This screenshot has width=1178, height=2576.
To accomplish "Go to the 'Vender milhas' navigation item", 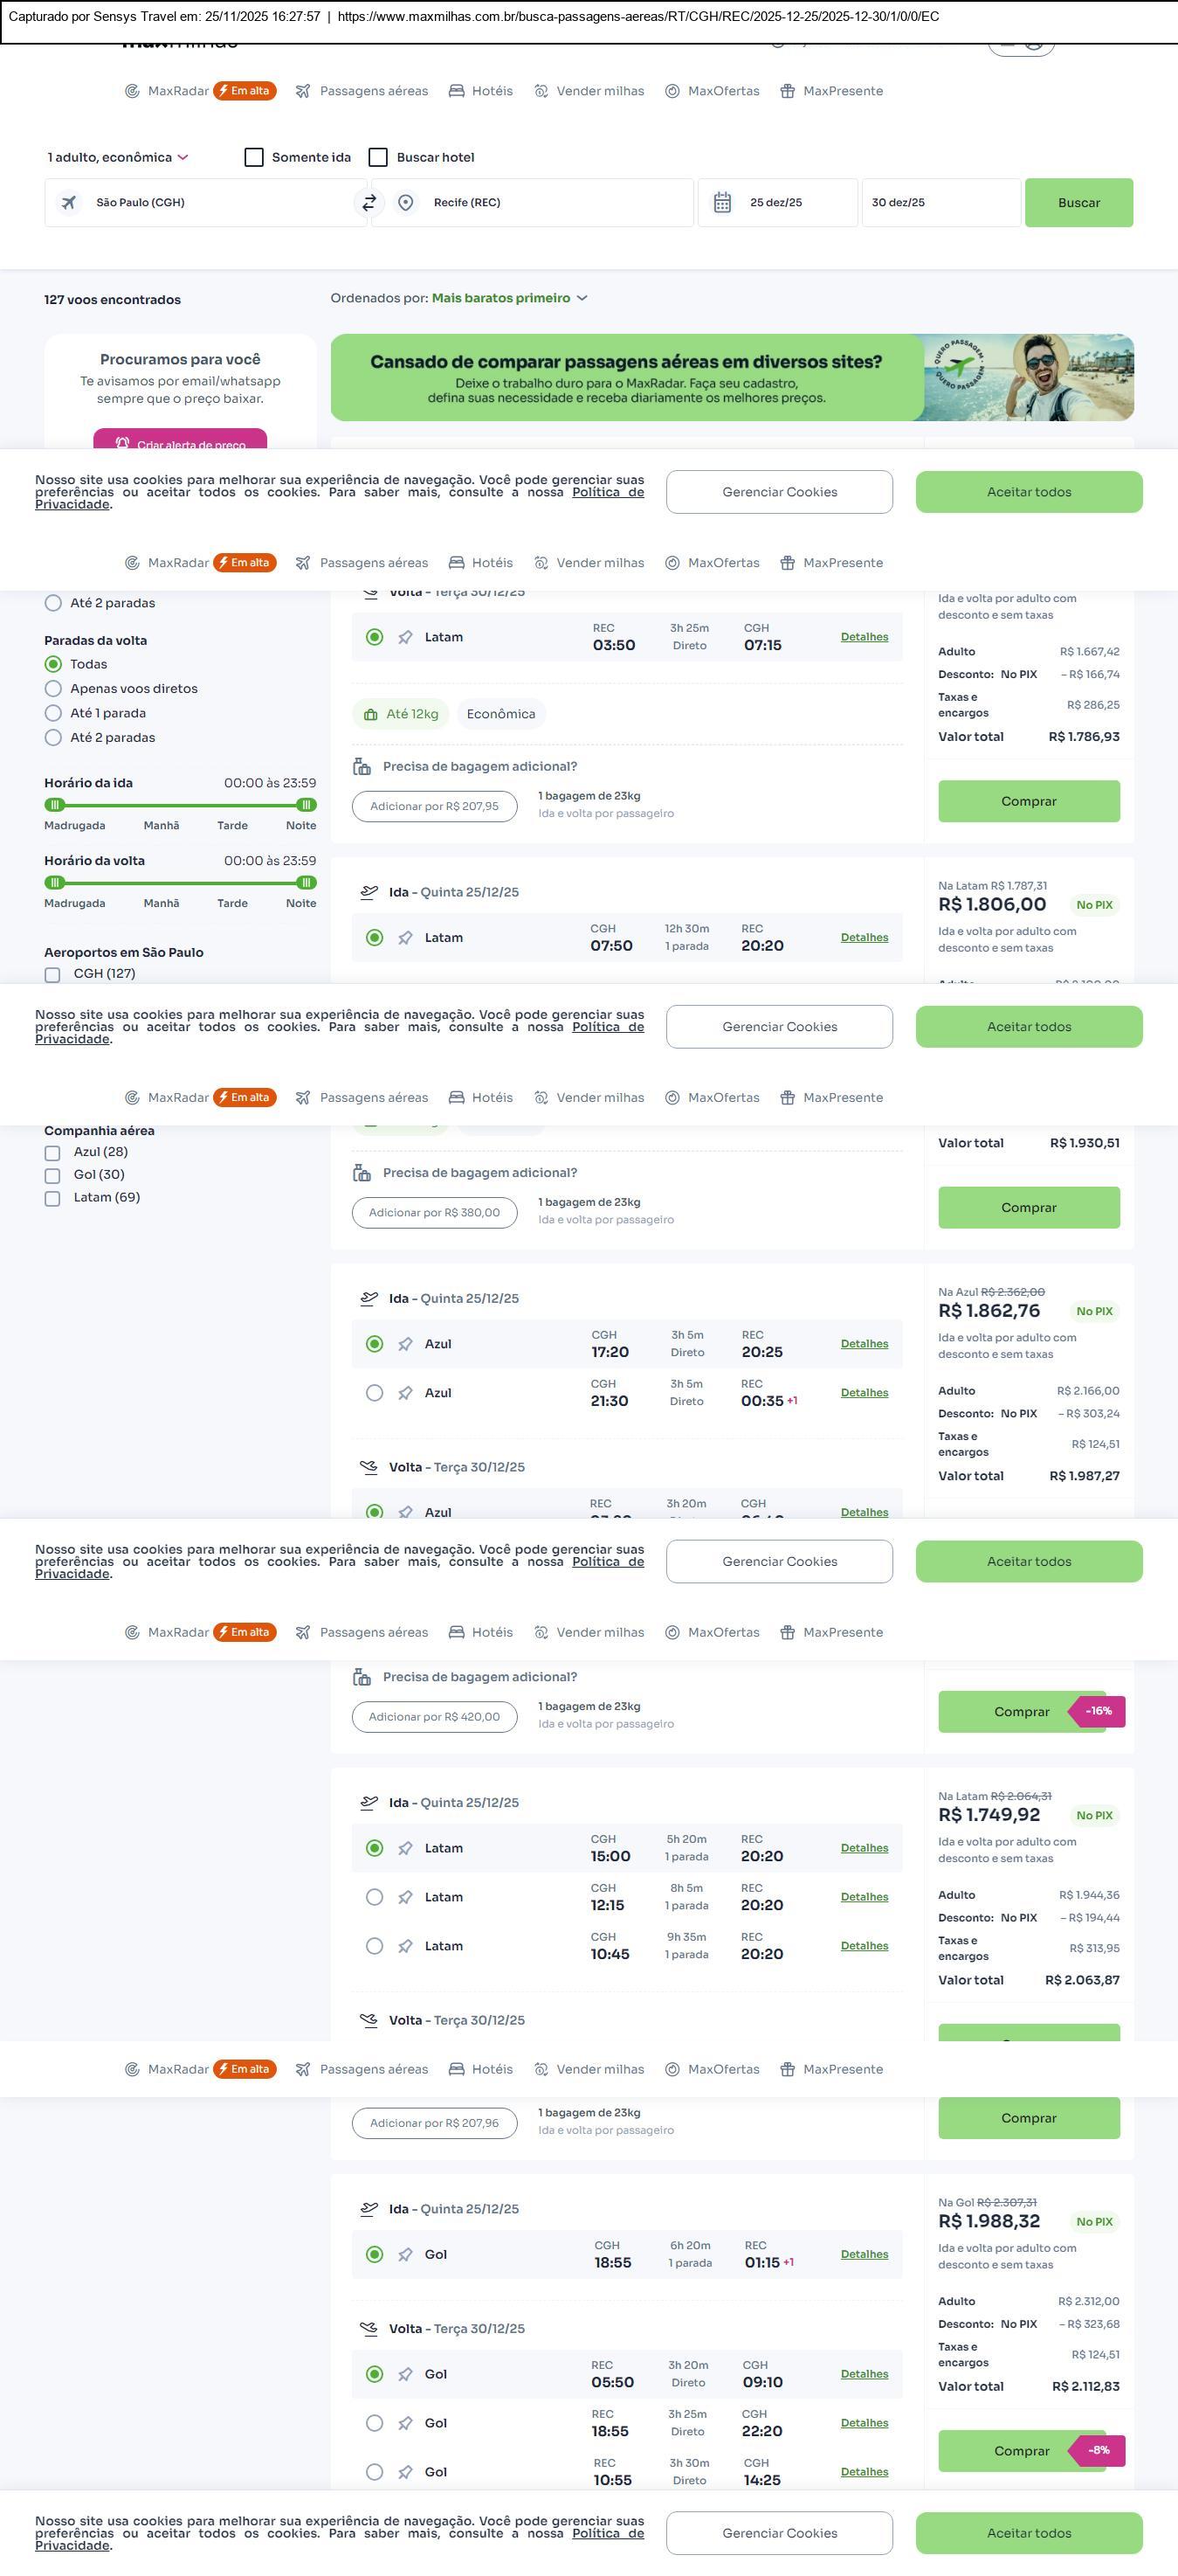I will tap(589, 91).
